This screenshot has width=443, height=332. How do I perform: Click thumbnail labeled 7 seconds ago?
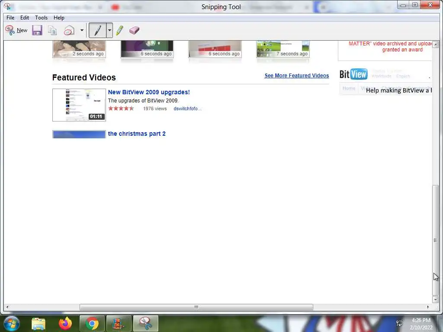(283, 49)
